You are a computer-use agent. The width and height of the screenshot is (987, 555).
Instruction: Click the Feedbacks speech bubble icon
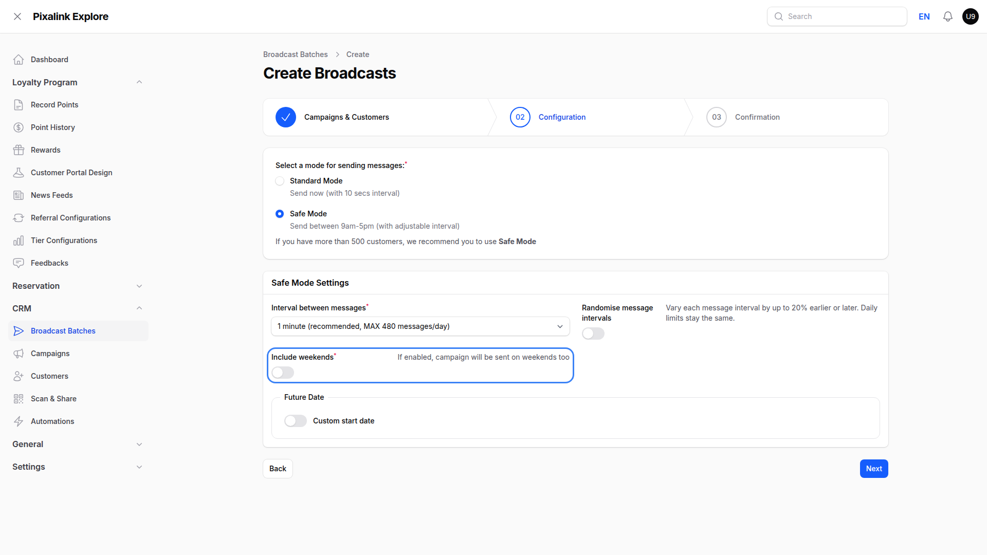[19, 263]
